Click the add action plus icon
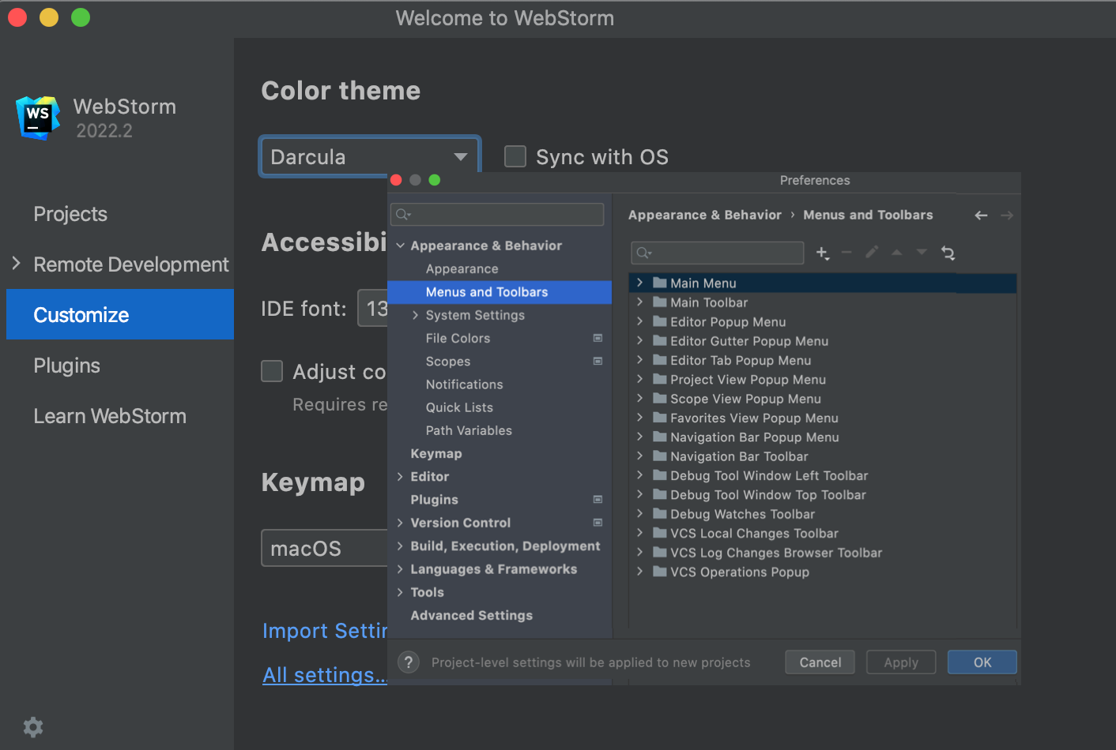 823,253
